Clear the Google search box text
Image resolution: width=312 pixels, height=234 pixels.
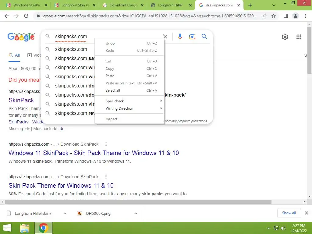(165, 37)
